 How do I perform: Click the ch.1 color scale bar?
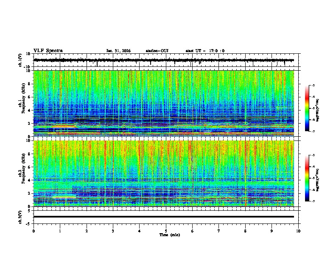(x=307, y=108)
